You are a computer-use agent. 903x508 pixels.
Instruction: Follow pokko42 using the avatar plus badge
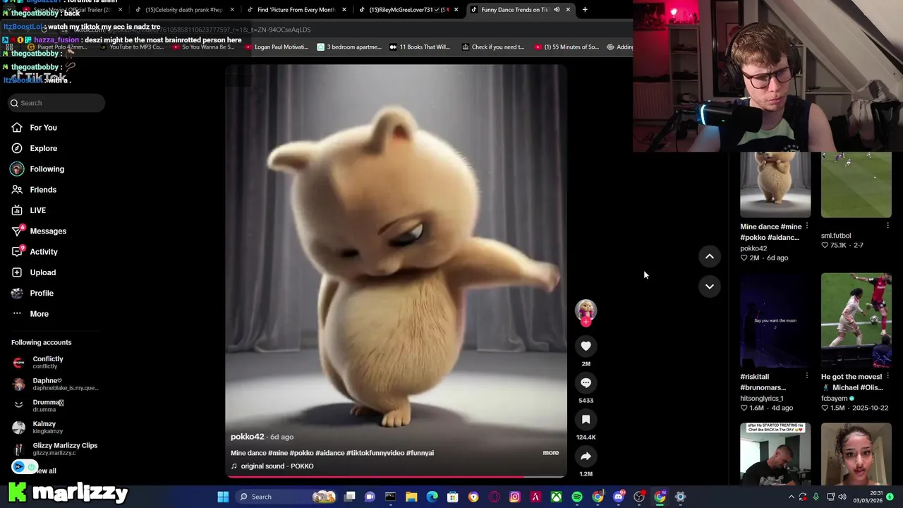tap(586, 322)
